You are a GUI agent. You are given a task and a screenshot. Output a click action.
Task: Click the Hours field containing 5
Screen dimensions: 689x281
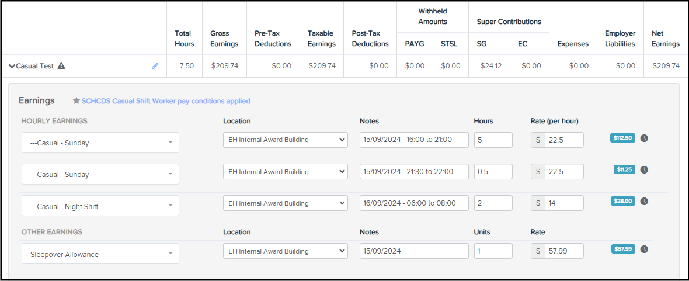click(x=493, y=140)
